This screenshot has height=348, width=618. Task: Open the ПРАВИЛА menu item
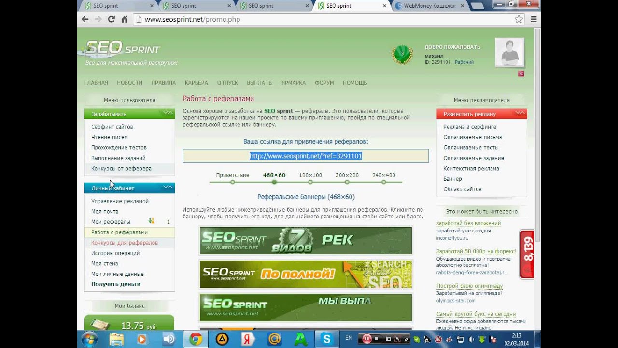pos(164,83)
